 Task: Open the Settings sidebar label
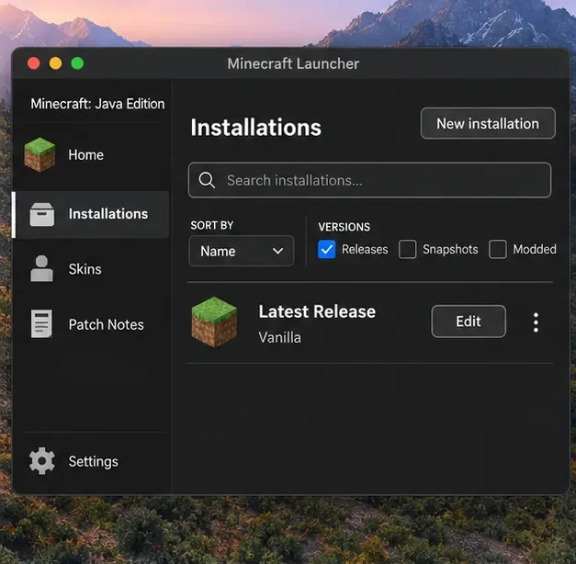pyautogui.click(x=94, y=462)
